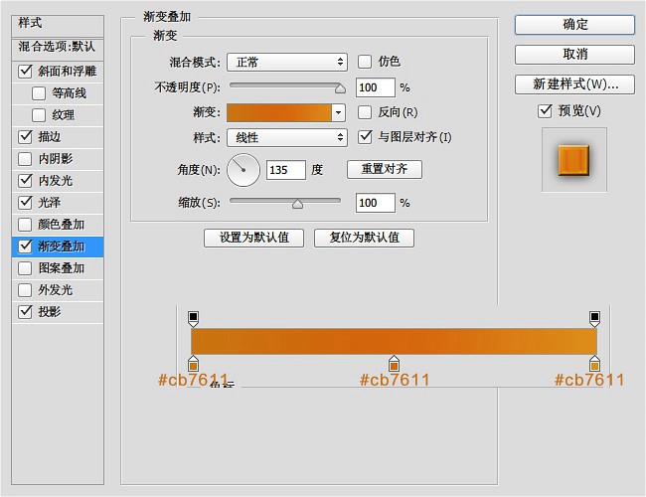Toggle the 内发光 checkbox
This screenshot has width=646, height=497.
(25, 181)
